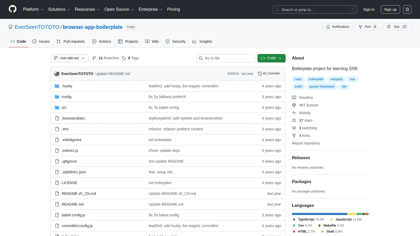
Task: Focus the Search or jump to field
Action: pyautogui.click(x=315, y=9)
